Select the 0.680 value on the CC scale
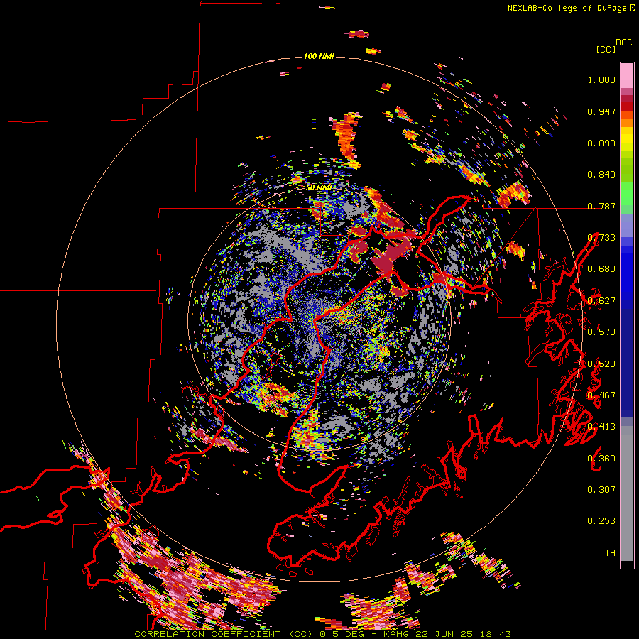The width and height of the screenshot is (639, 639). coord(601,269)
